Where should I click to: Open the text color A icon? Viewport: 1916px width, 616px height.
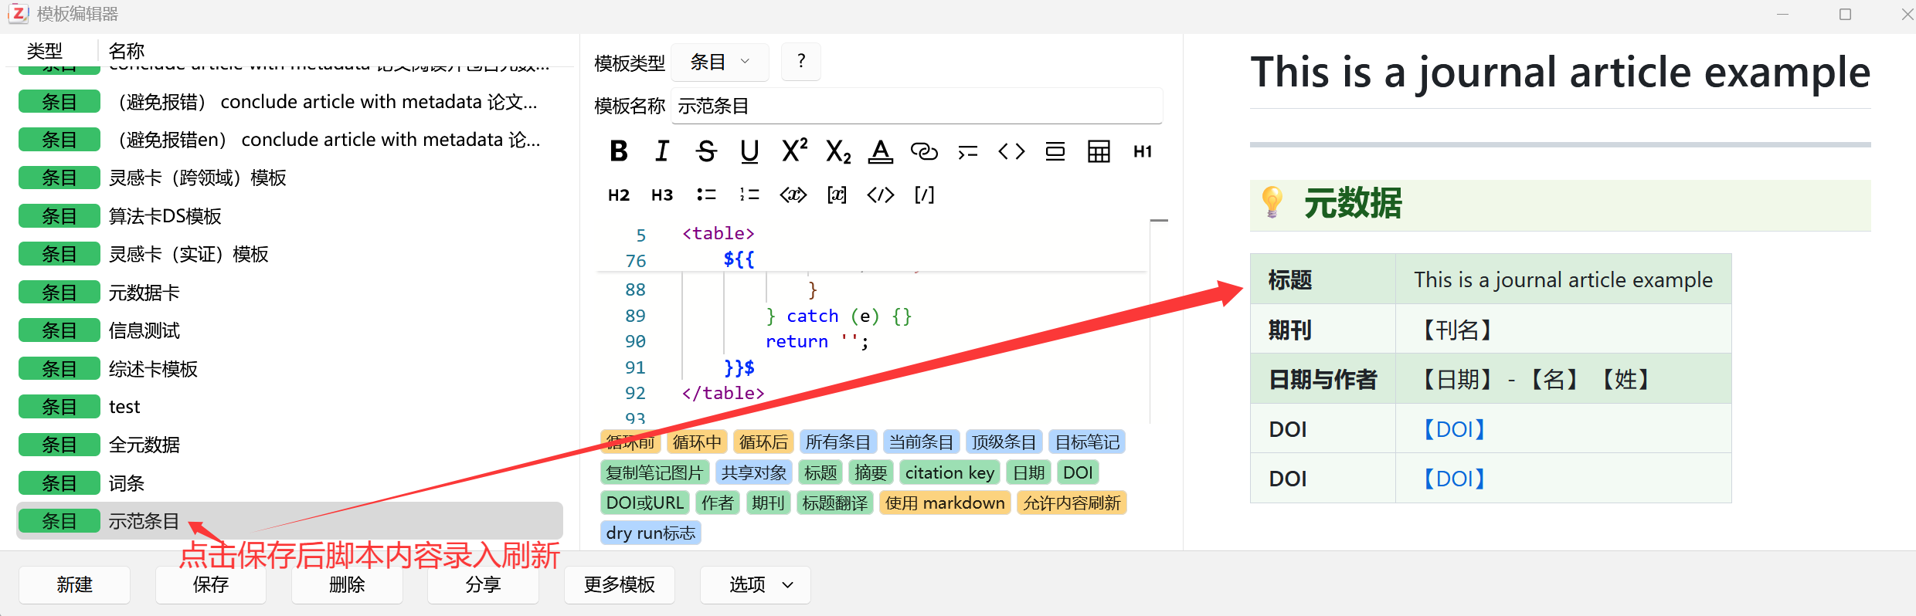point(881,151)
